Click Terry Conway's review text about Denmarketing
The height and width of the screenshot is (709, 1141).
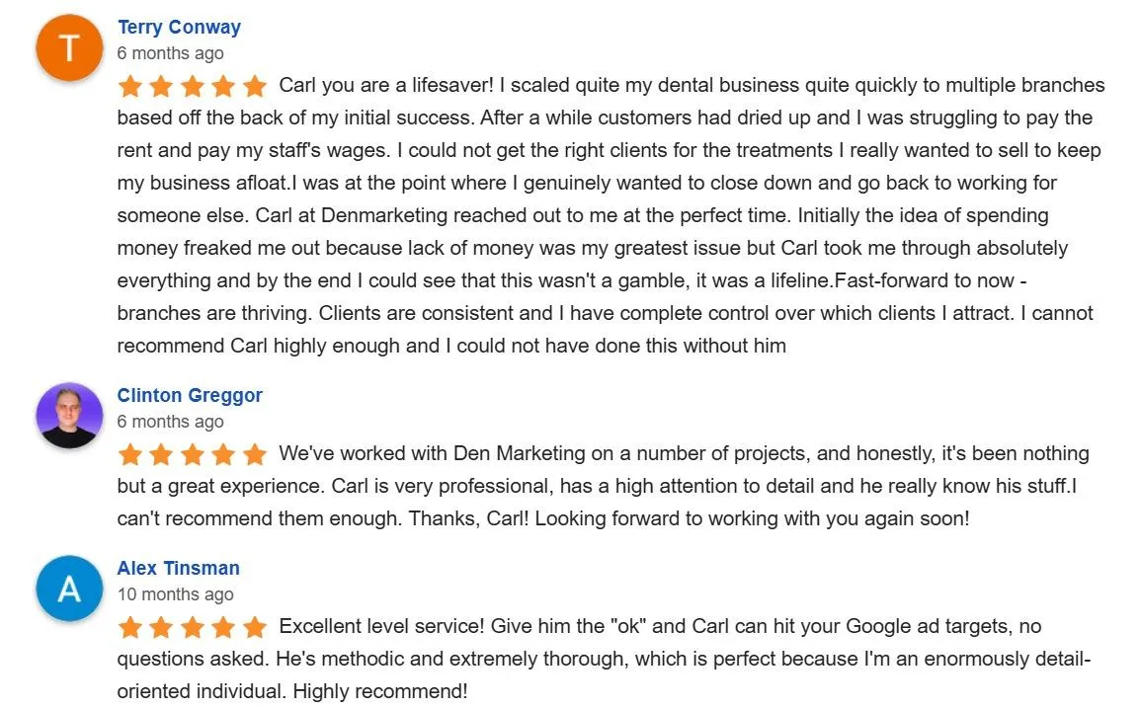[x=611, y=215]
